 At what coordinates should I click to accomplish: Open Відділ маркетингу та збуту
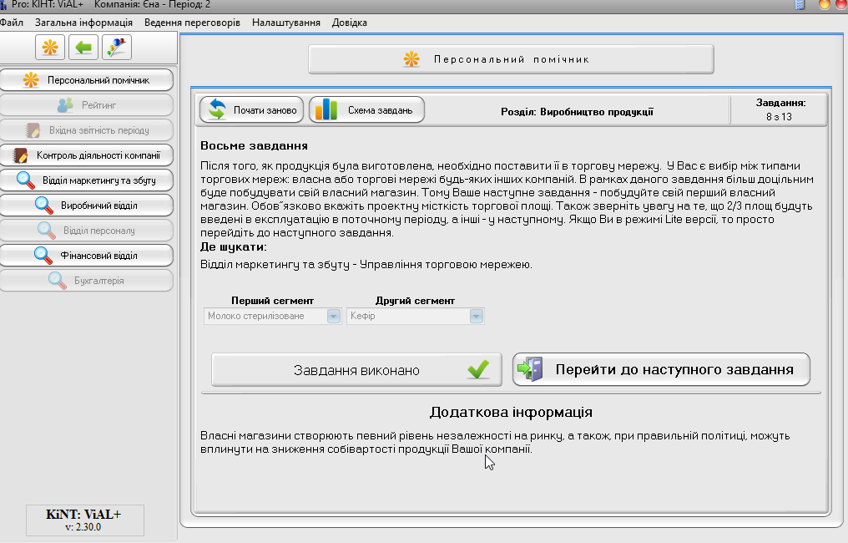[87, 180]
